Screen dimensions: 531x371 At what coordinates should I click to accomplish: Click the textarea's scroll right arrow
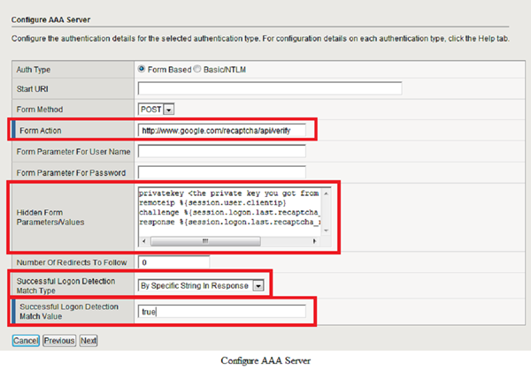tap(316, 241)
